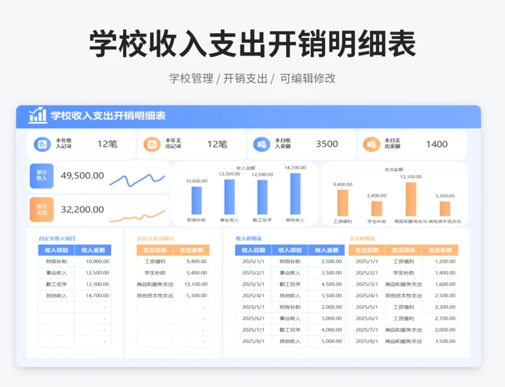Click the 12,100.00 label above expense chart bar
Screen dimensions: 505x387
tap(411, 177)
